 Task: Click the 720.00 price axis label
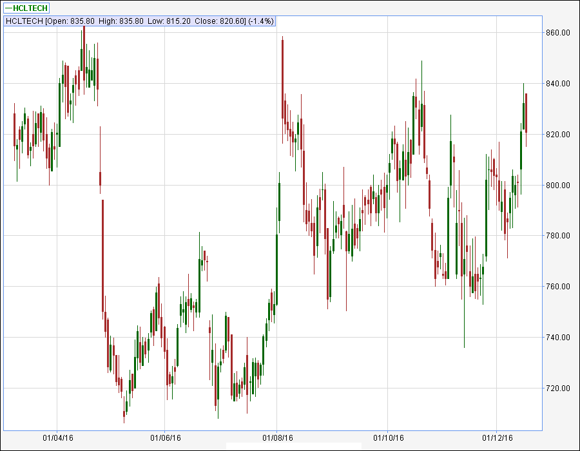coord(558,388)
